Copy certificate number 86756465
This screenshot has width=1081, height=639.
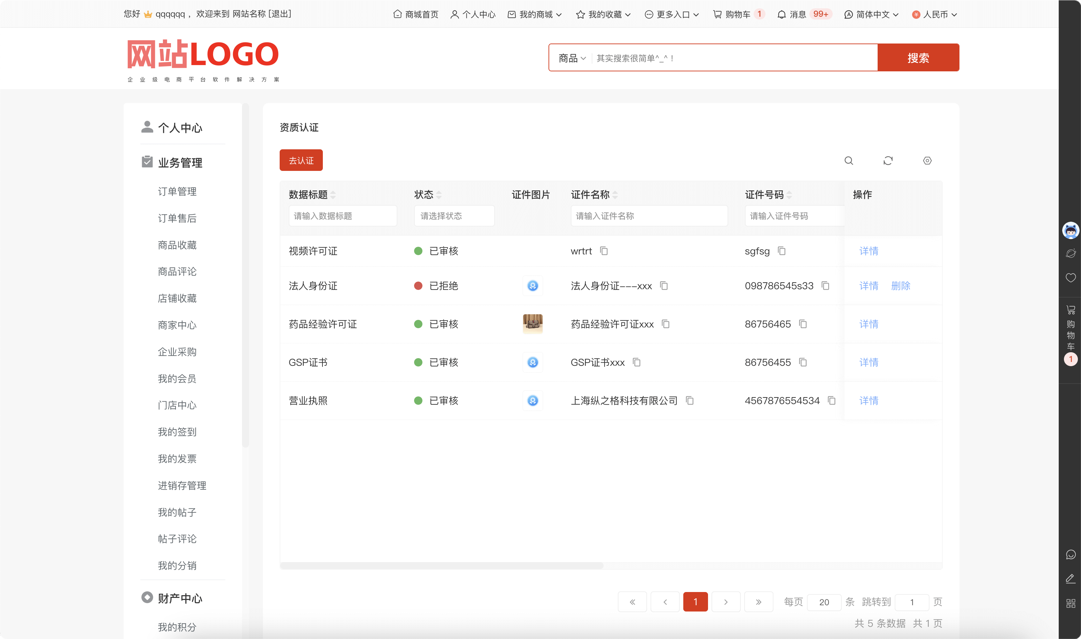[803, 324]
